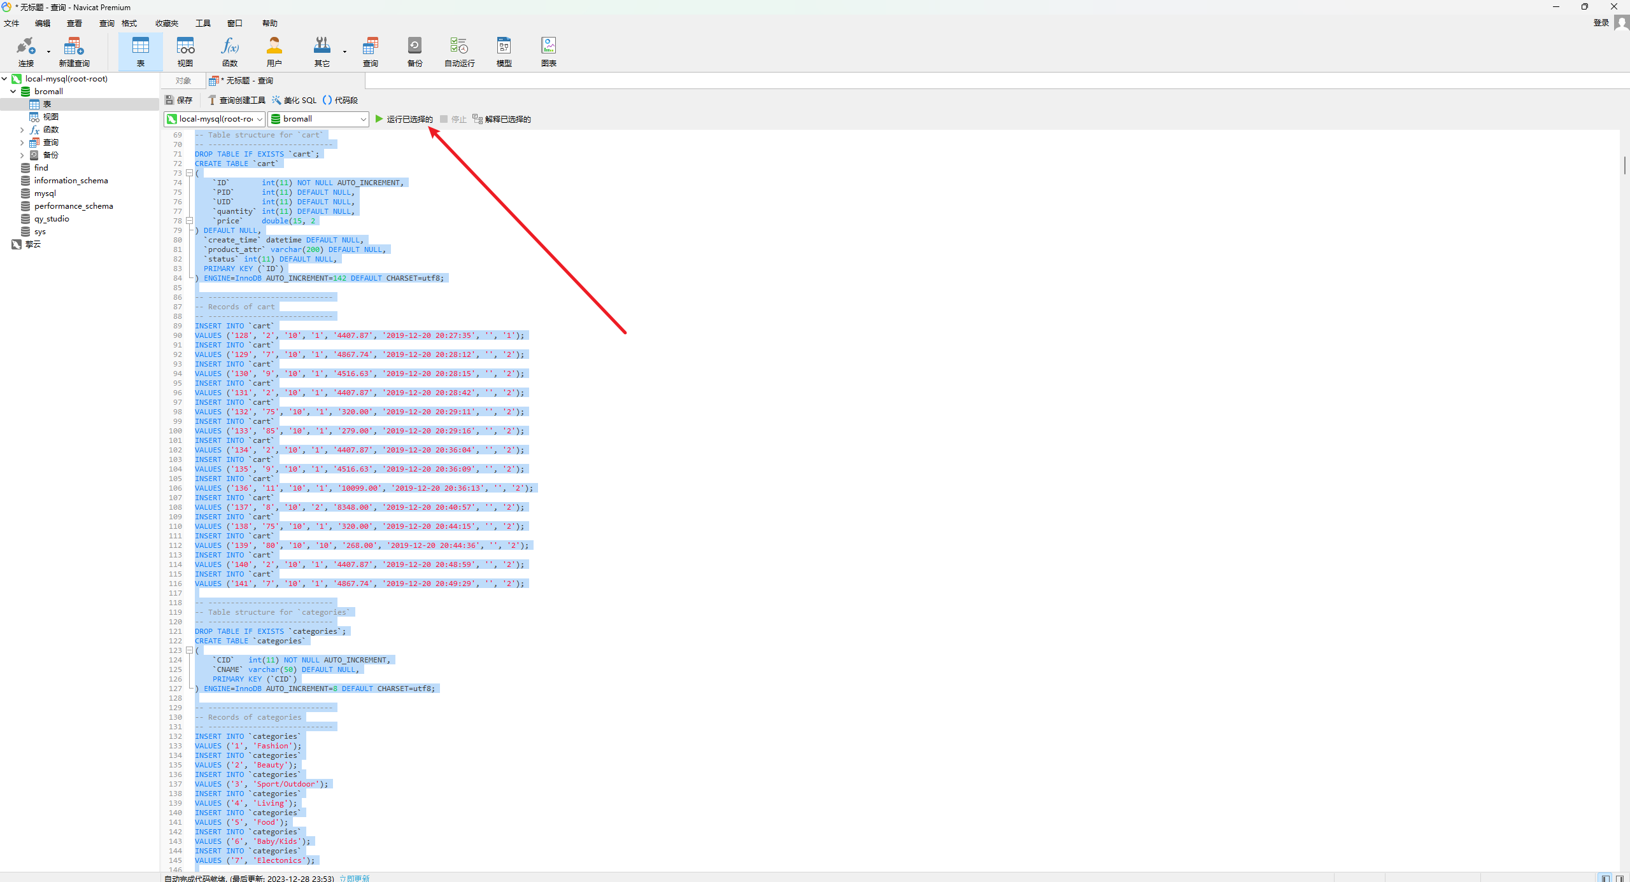Collapse the bromall database node
The image size is (1630, 882).
pyautogui.click(x=13, y=92)
